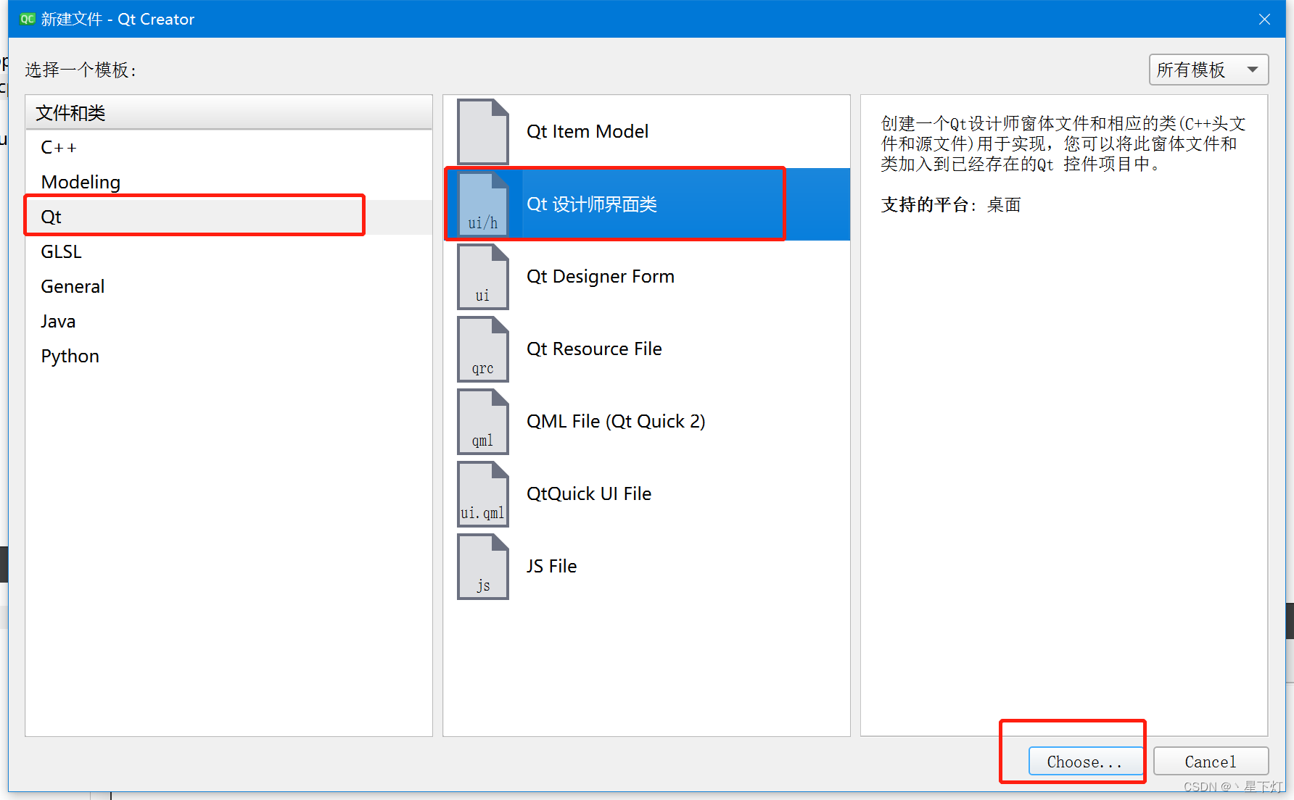Viewport: 1294px width, 800px height.
Task: Close the 新建文件 dialog window
Action: click(1264, 19)
